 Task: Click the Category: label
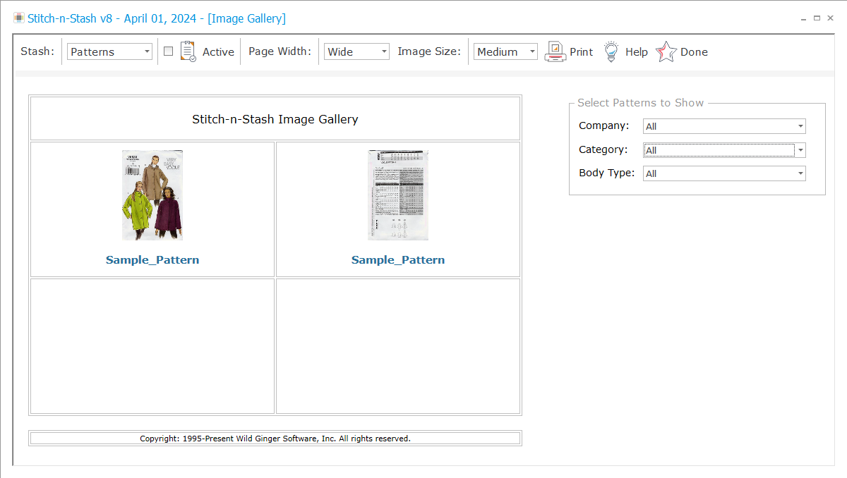[x=603, y=149]
